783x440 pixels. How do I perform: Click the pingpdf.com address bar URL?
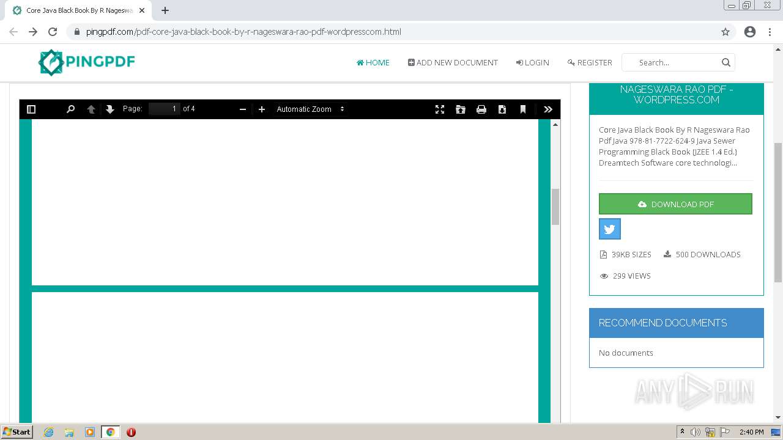point(243,32)
